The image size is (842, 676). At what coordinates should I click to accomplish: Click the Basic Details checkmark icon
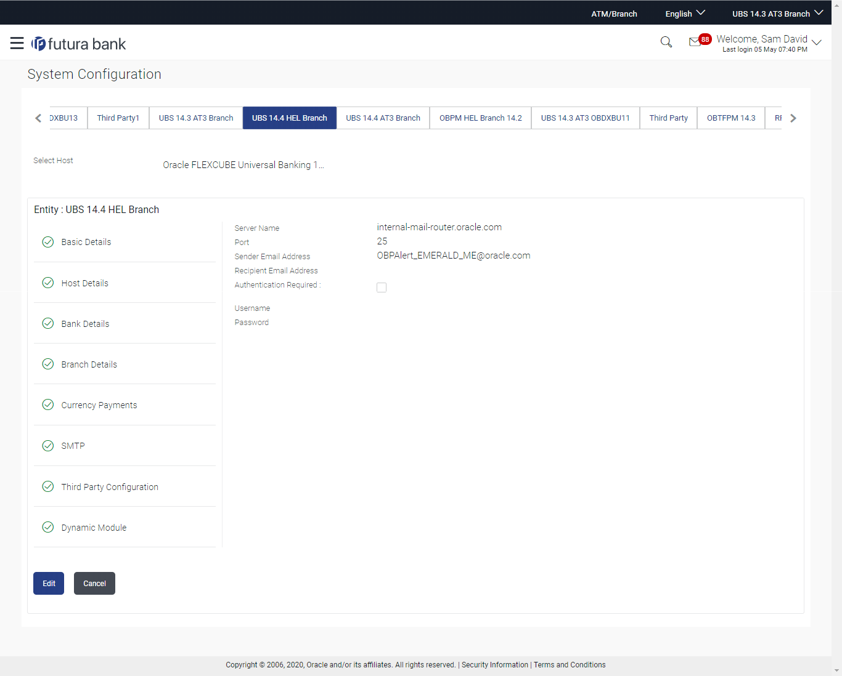48,242
